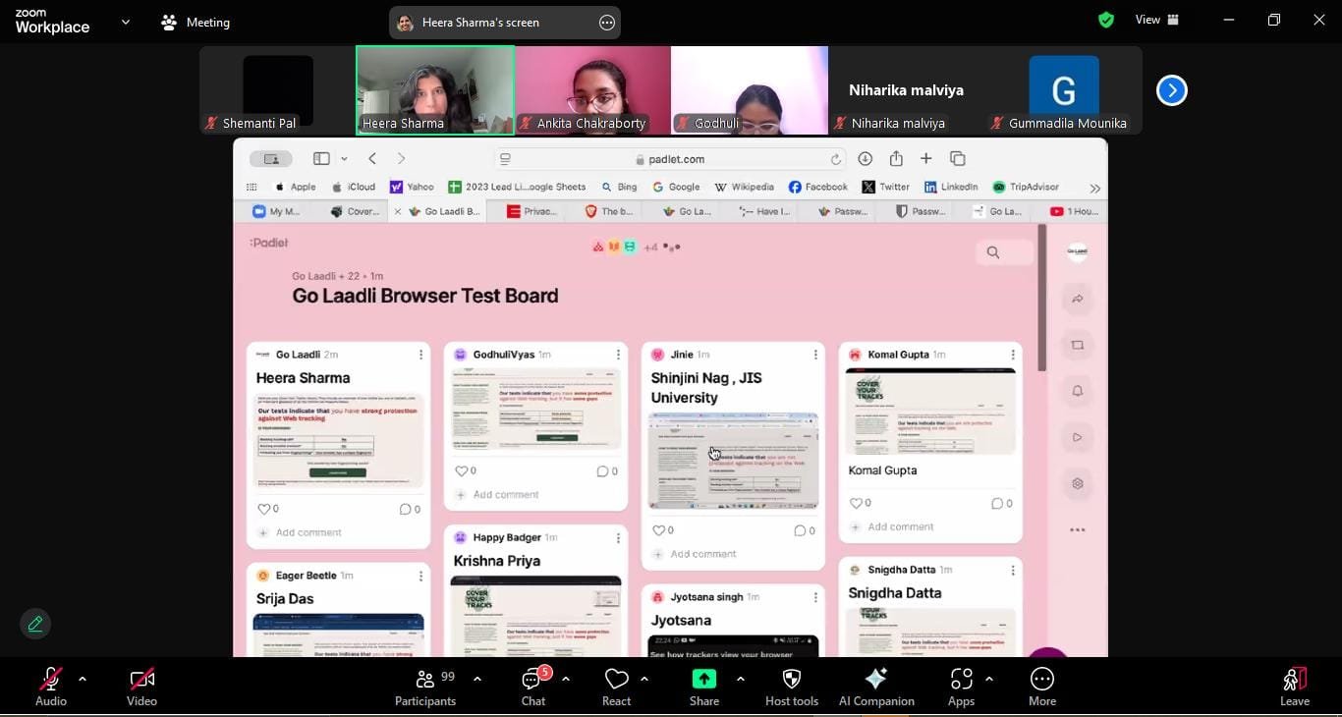This screenshot has height=717, width=1342.
Task: Expand the Chat options arrow
Action: click(566, 679)
